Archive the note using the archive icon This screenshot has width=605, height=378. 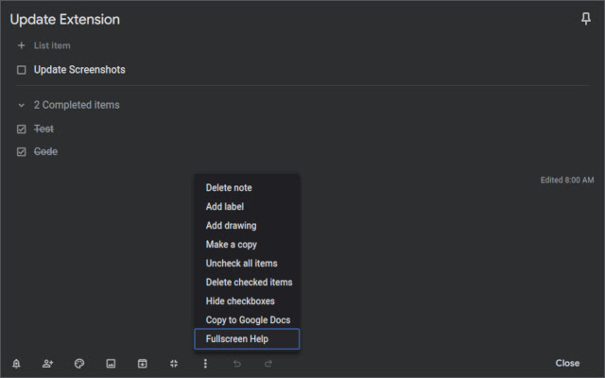142,363
